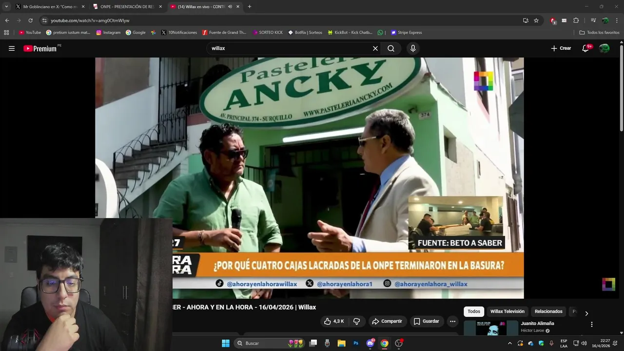Dislike the Willax video
The height and width of the screenshot is (351, 624).
[357, 321]
